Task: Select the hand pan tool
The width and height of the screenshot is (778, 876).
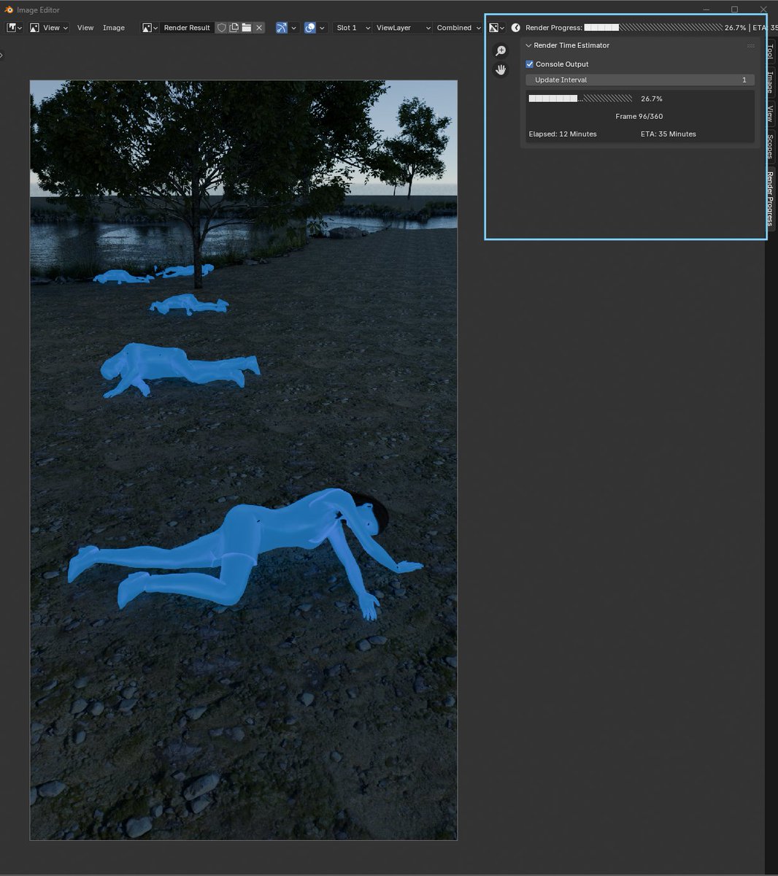Action: click(501, 70)
